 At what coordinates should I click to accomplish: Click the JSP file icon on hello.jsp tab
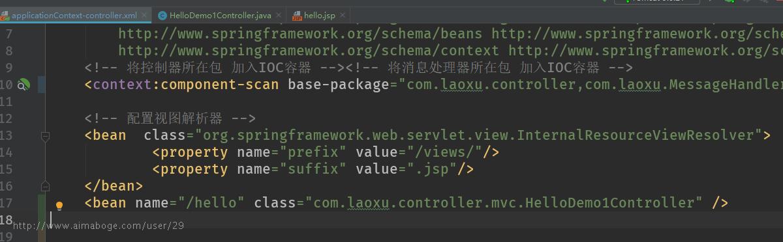[298, 15]
